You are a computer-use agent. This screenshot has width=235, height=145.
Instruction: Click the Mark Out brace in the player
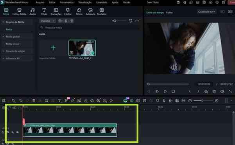coord(198,91)
